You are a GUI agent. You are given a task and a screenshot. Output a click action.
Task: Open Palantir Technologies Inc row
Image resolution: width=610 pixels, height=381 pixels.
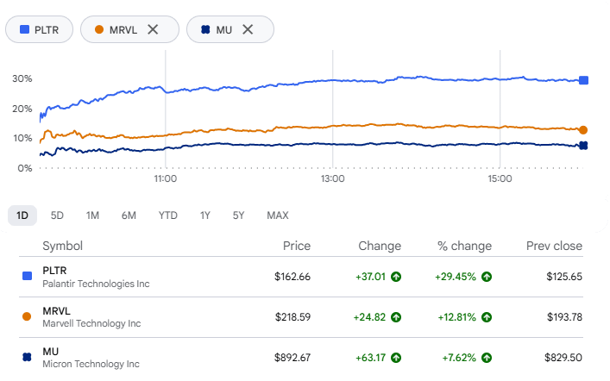click(301, 277)
